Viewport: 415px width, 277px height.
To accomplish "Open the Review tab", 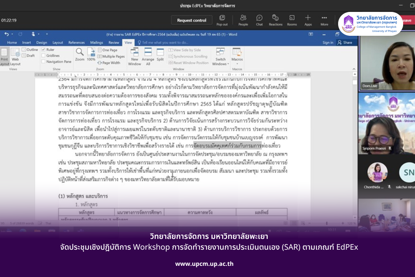I will click(x=114, y=42).
